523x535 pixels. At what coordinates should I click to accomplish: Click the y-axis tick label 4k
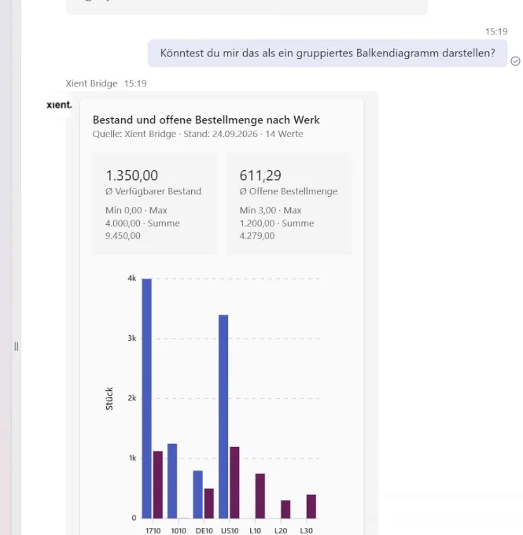pos(132,279)
